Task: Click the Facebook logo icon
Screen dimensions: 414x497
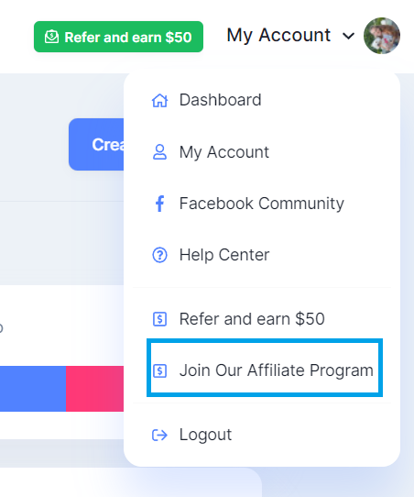Action: point(159,204)
